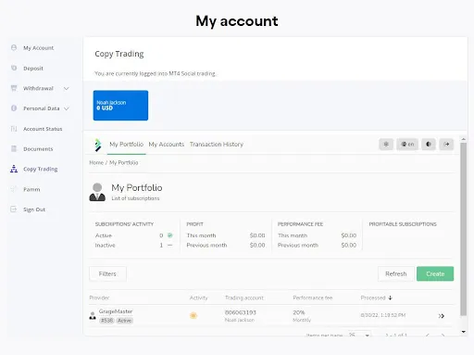Image resolution: width=474 pixels, height=355 pixels.
Task: Click the Refresh button
Action: (396, 273)
